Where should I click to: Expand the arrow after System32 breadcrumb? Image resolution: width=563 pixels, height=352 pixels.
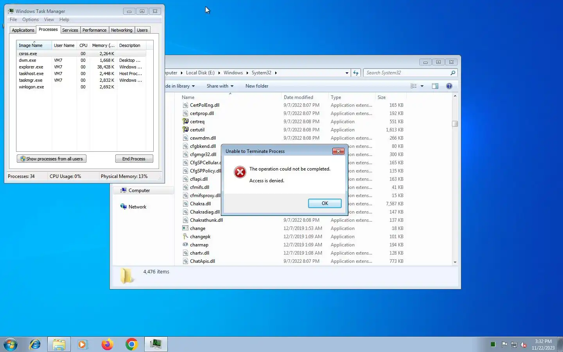276,73
